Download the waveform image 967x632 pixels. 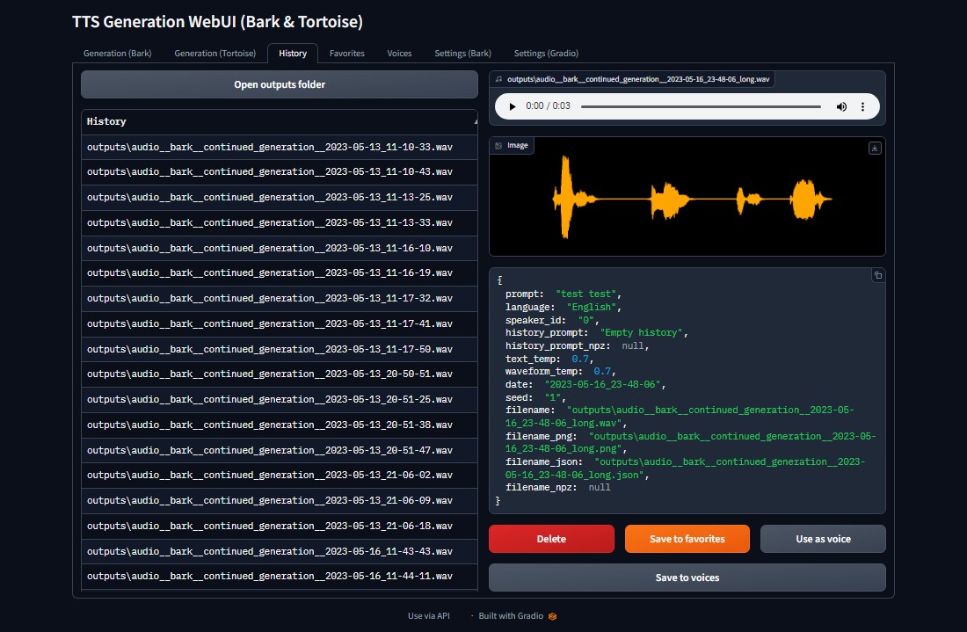pos(875,148)
